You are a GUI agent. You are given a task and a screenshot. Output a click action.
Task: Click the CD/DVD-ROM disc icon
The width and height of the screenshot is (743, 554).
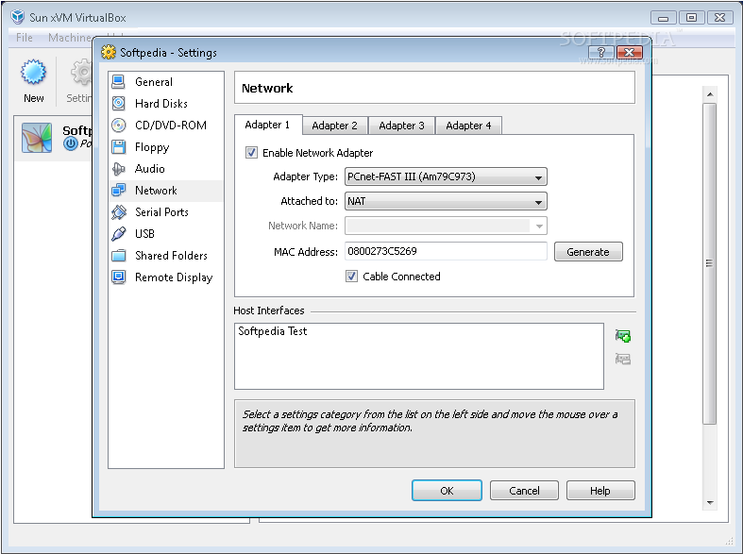pyautogui.click(x=118, y=125)
